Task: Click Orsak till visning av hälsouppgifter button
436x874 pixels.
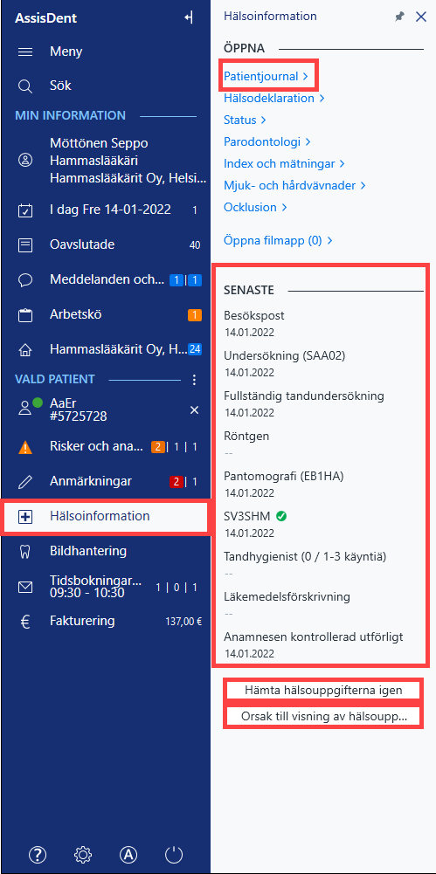Action: click(323, 717)
